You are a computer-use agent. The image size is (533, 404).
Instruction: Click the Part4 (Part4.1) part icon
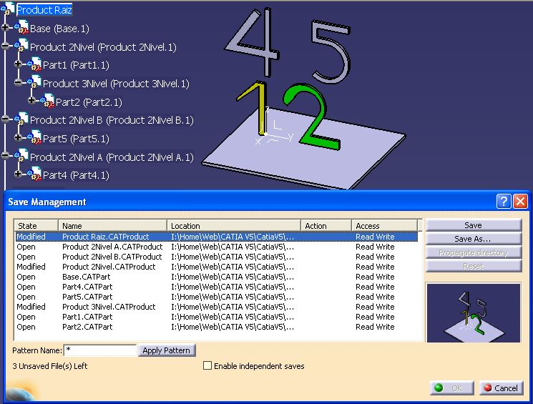click(x=34, y=174)
